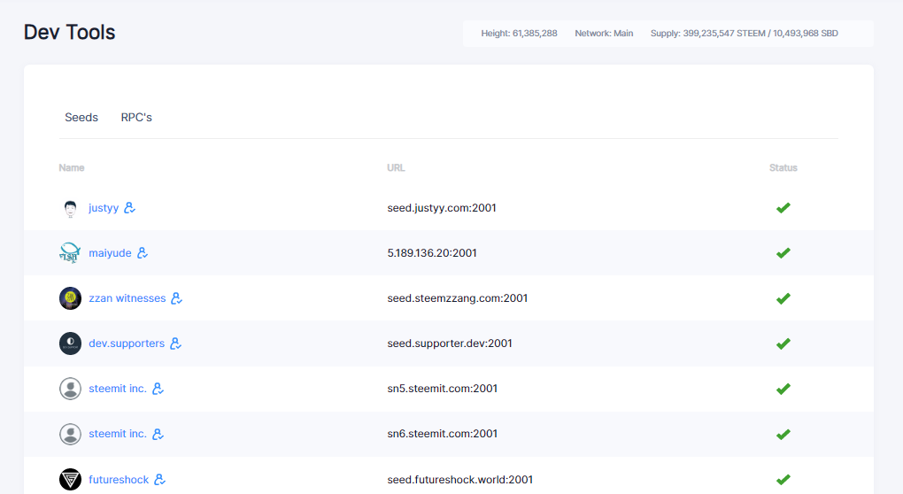Click the seed.justyy.com:2001 URL
The height and width of the screenshot is (494, 903).
(x=442, y=208)
